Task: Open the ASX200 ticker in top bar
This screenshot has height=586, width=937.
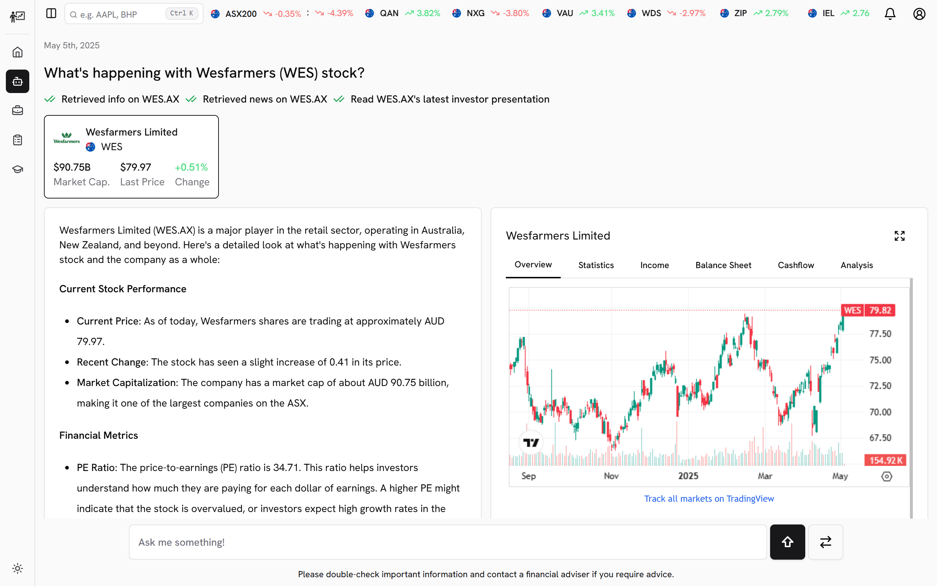Action: pos(256,14)
